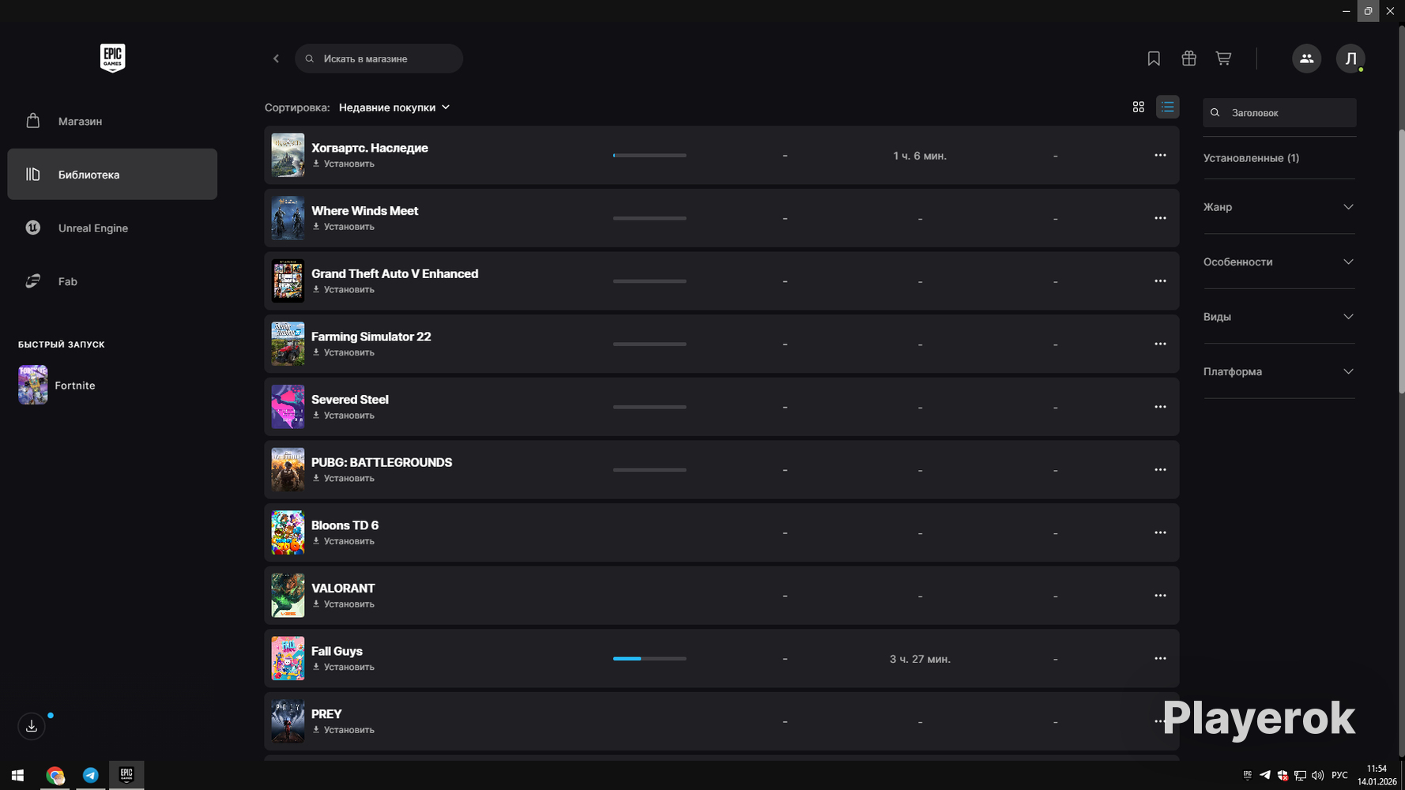The width and height of the screenshot is (1405, 790).
Task: Open the friends list icon
Action: coord(1306,58)
